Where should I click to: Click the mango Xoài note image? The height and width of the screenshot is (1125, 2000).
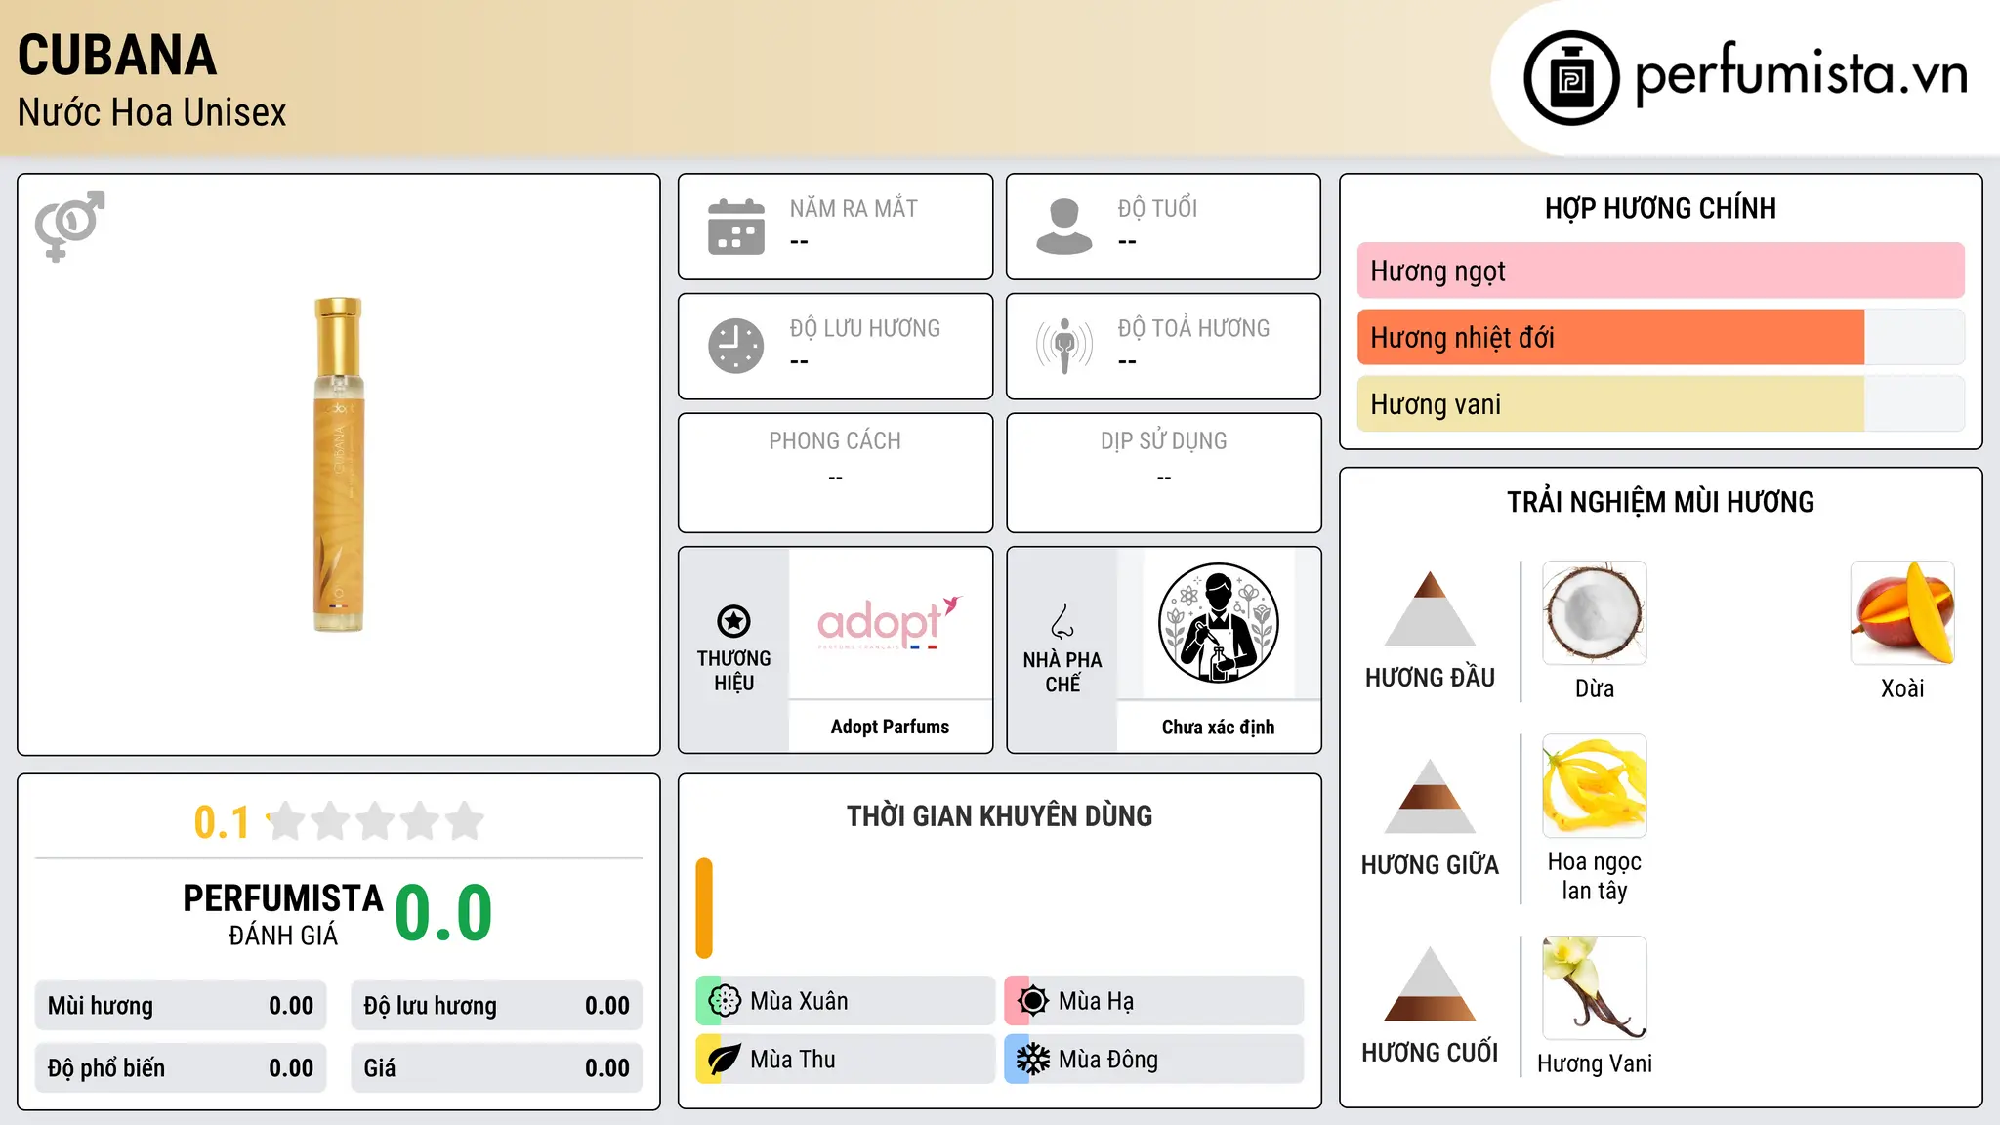click(x=1902, y=613)
